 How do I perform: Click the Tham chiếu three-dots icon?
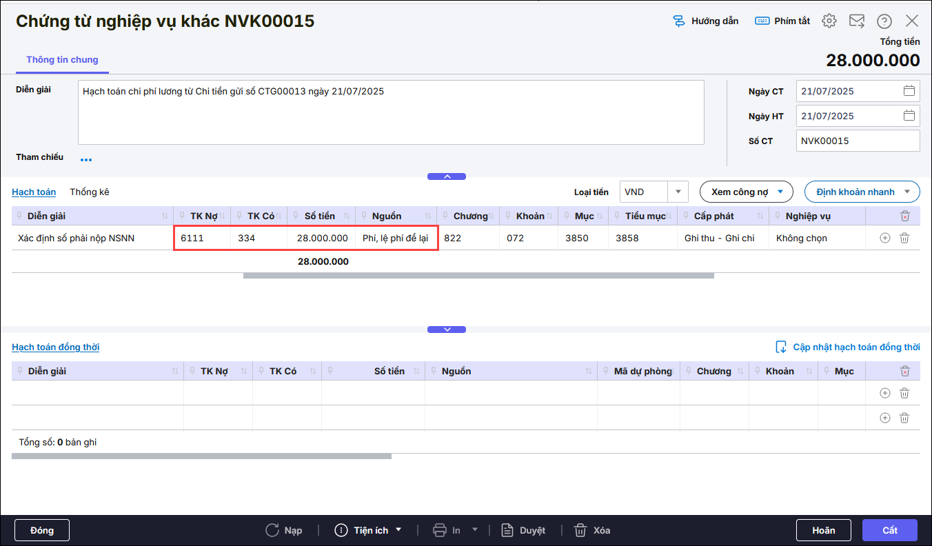(x=86, y=160)
